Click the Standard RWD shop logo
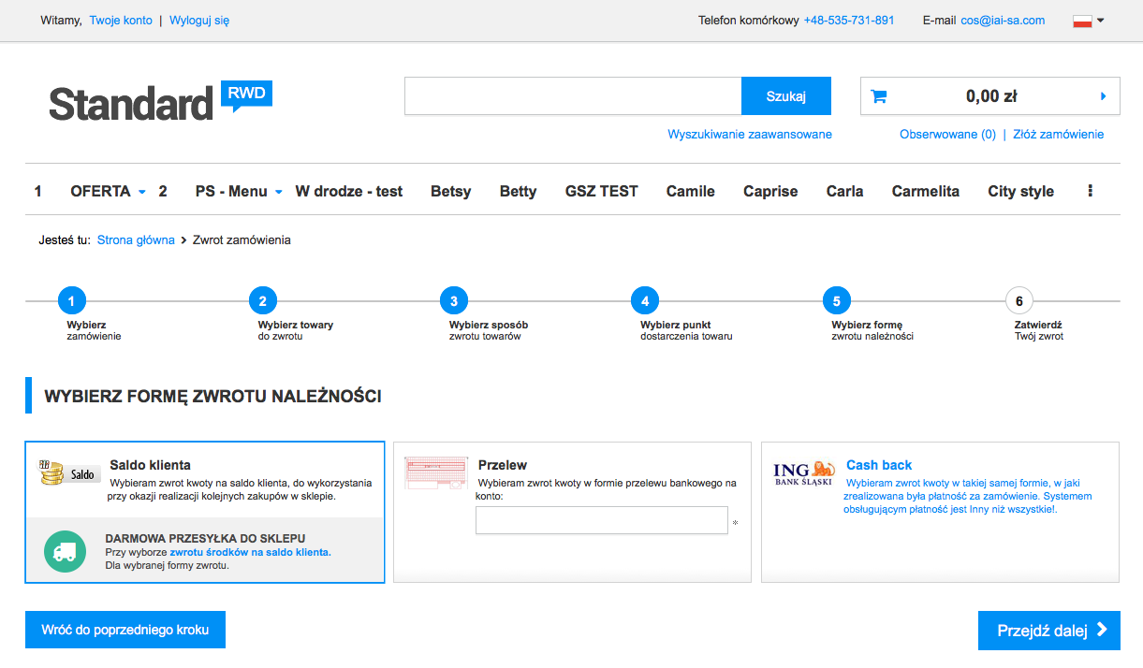This screenshot has width=1143, height=668. (x=159, y=101)
